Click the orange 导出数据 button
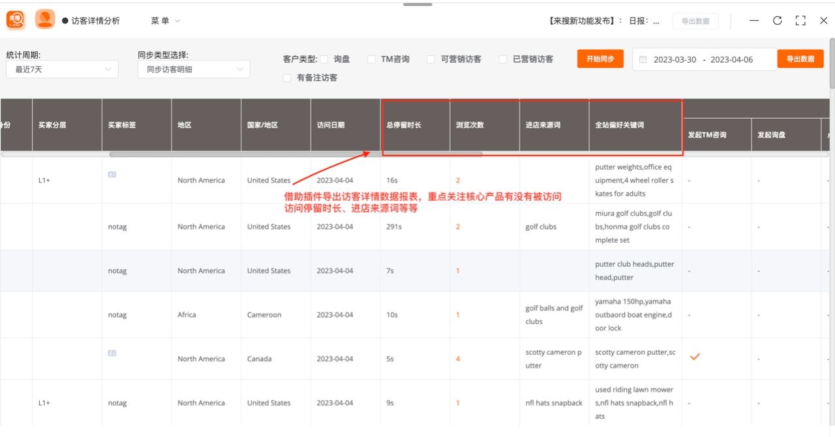Viewport: 835px width, 437px height. 800,59
